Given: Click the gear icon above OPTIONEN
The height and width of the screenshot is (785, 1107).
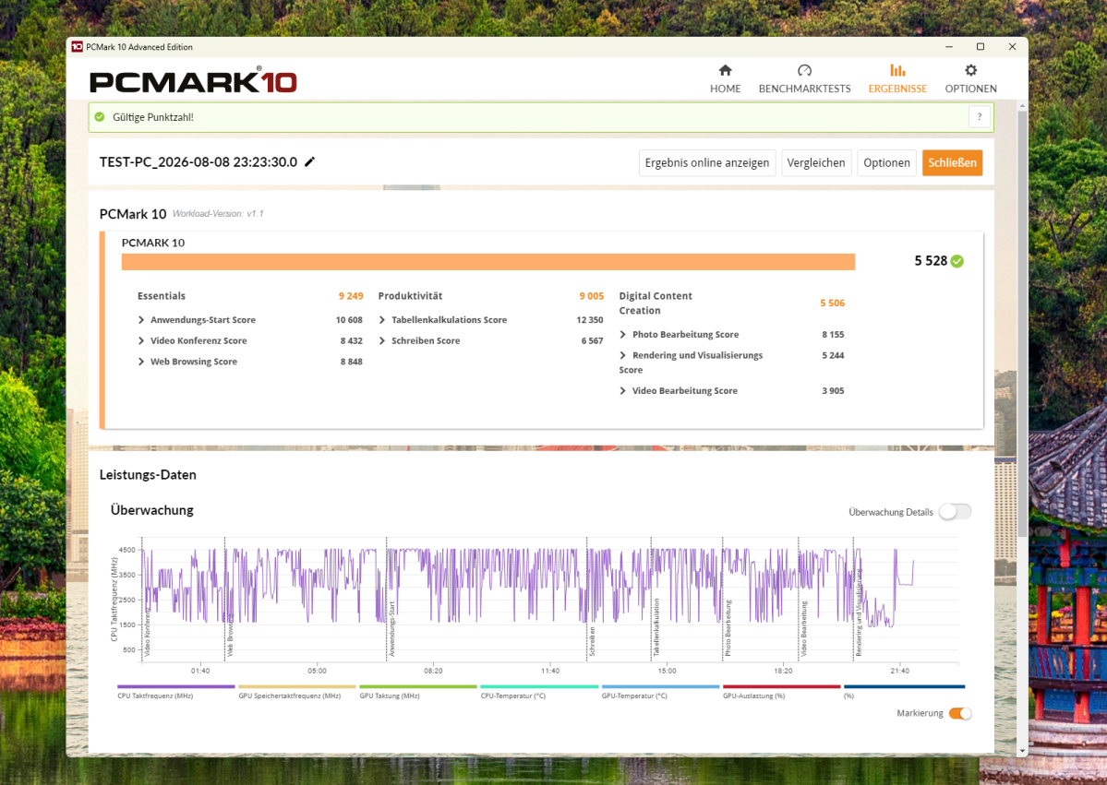Looking at the screenshot, I should click(970, 70).
